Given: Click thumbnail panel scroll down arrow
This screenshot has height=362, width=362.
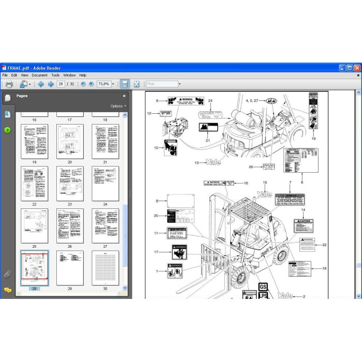Looking at the screenshot, I should (125, 288).
